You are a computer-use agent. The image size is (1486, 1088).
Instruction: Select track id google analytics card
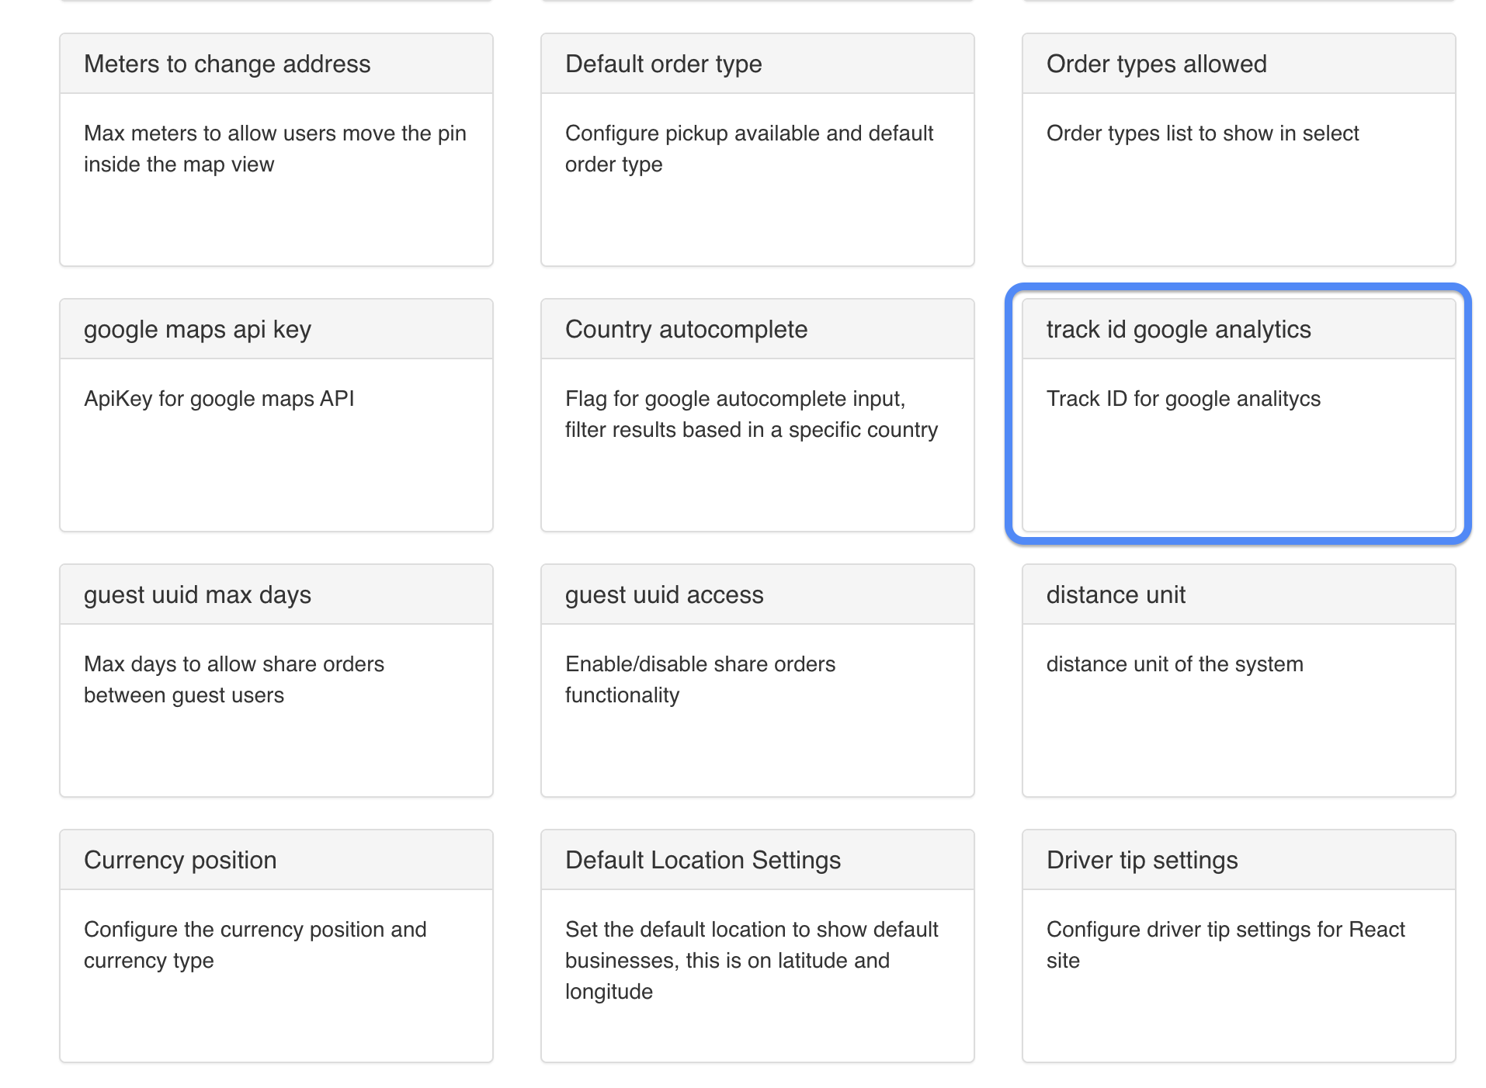[x=1239, y=415]
